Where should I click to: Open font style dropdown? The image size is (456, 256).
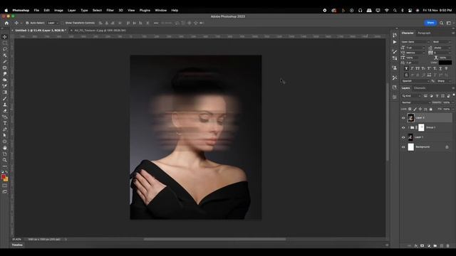tap(442, 42)
